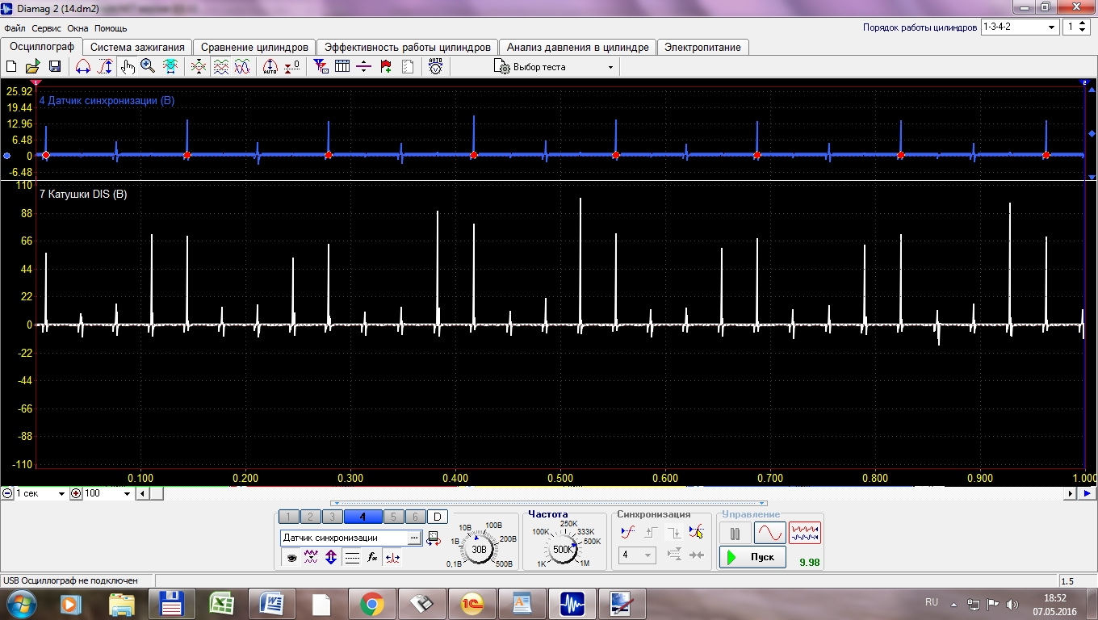Image resolution: width=1098 pixels, height=620 pixels.
Task: Add a marker with the red flag icon
Action: coord(386,67)
